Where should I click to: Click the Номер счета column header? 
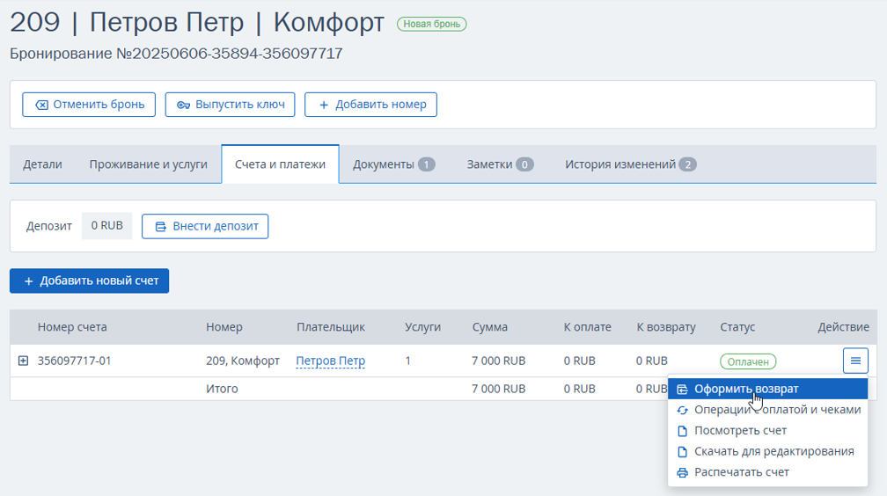[72, 327]
